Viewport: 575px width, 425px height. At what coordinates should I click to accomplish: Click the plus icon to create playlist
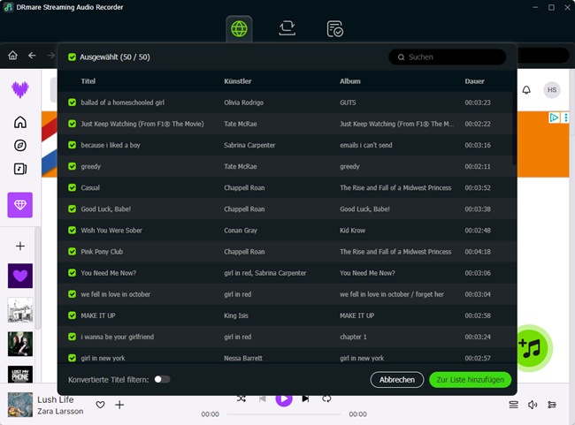tap(20, 246)
